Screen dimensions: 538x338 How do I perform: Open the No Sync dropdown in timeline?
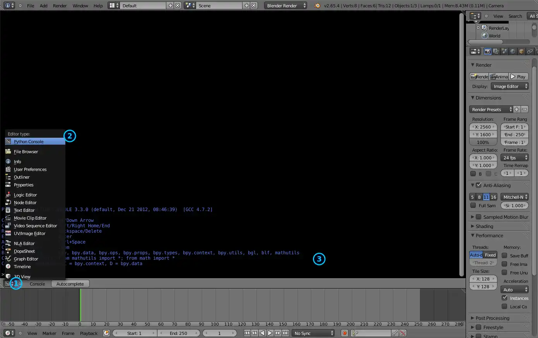(x=313, y=333)
